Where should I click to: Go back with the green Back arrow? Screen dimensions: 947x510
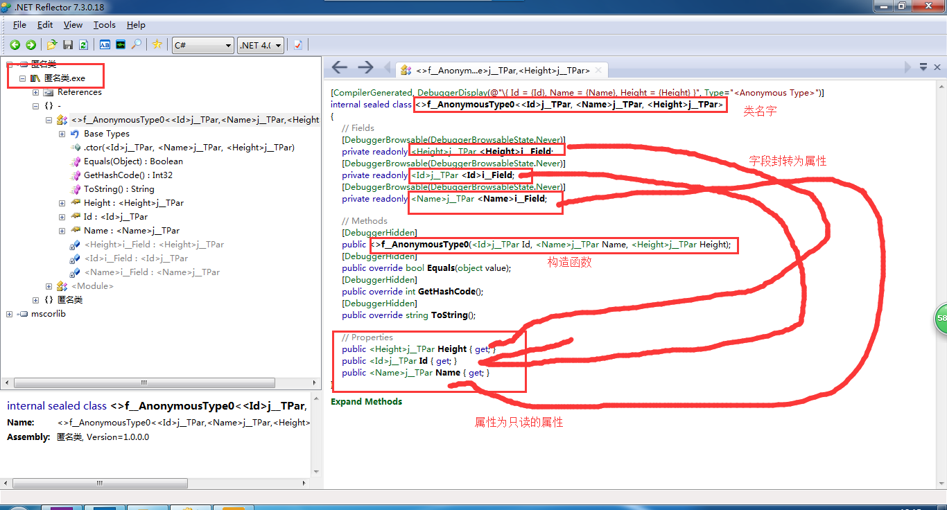[15, 45]
